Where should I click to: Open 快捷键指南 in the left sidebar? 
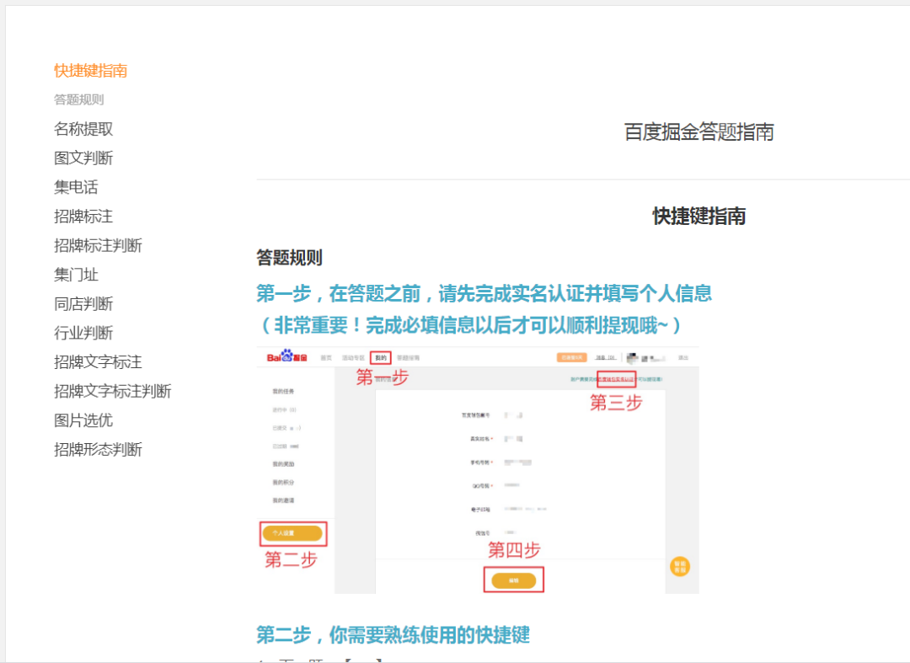pyautogui.click(x=91, y=71)
